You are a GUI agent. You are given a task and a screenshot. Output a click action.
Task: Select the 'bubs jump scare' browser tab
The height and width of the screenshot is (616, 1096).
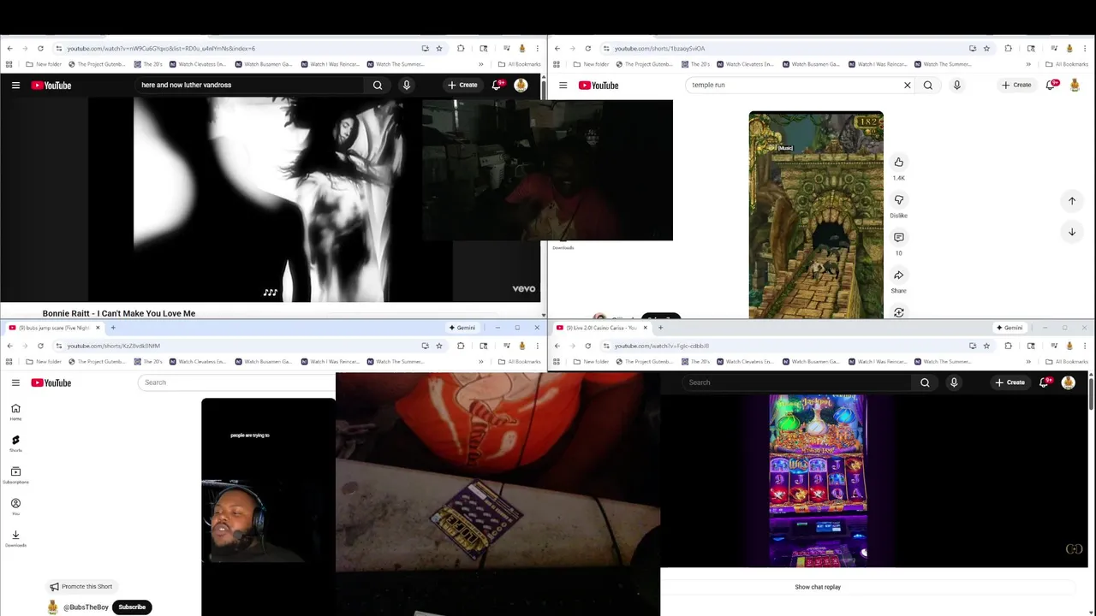pyautogui.click(x=51, y=328)
